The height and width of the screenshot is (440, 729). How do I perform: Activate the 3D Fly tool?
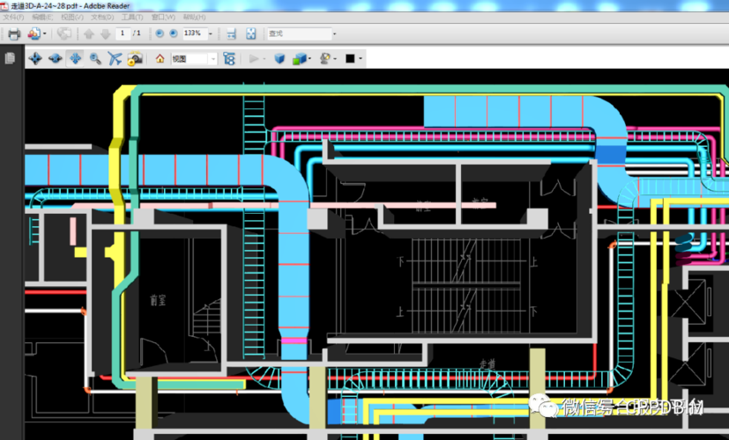coord(115,59)
